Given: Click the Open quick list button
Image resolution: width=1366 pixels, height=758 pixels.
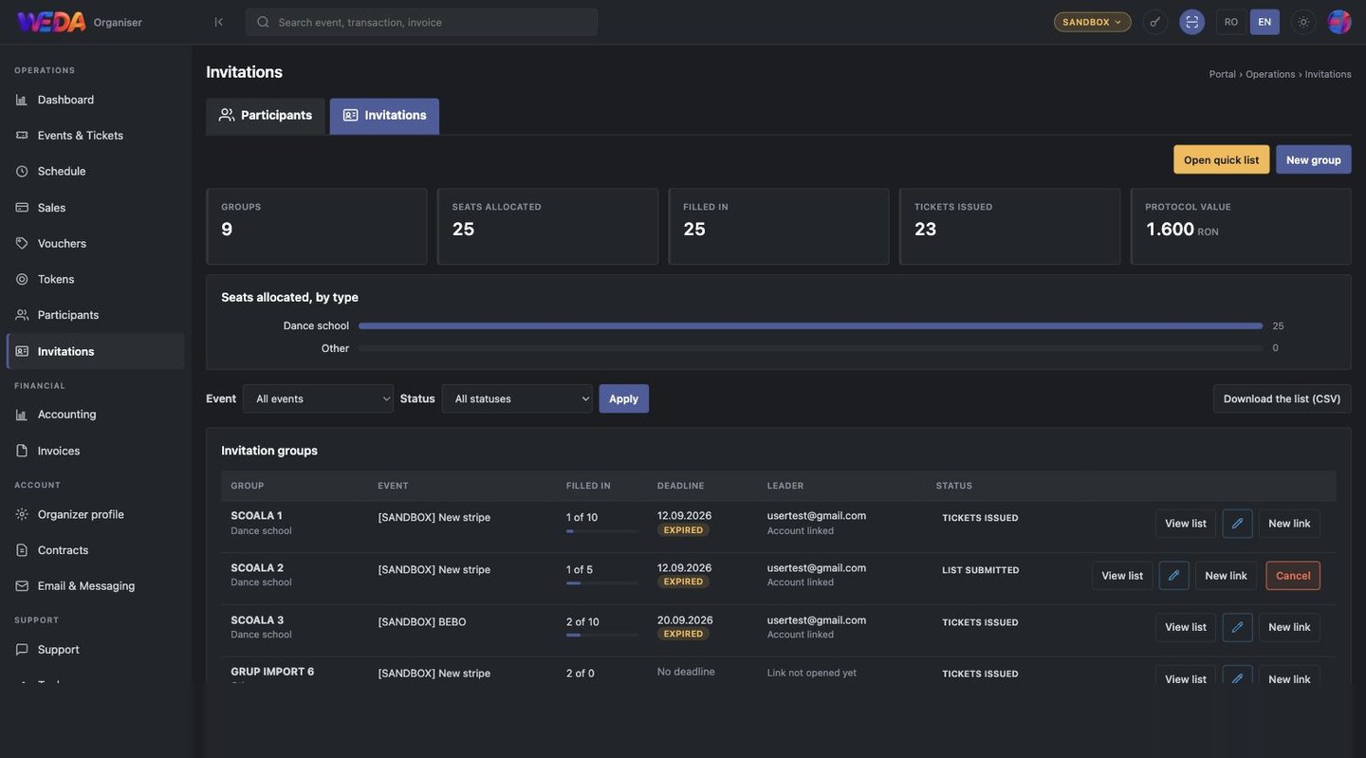Looking at the screenshot, I should click(x=1222, y=159).
